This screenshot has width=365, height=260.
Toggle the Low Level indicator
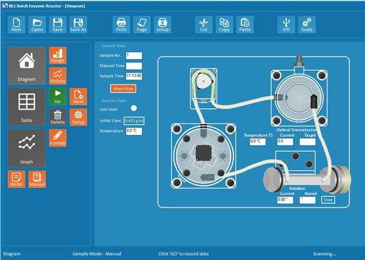coord(134,108)
